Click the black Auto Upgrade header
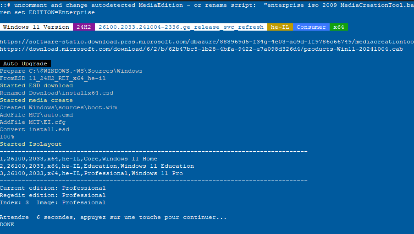The height and width of the screenshot is (234, 414). pyautogui.click(x=25, y=64)
